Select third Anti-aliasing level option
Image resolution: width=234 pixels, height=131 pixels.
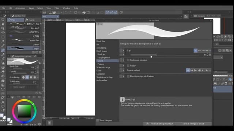31,78
